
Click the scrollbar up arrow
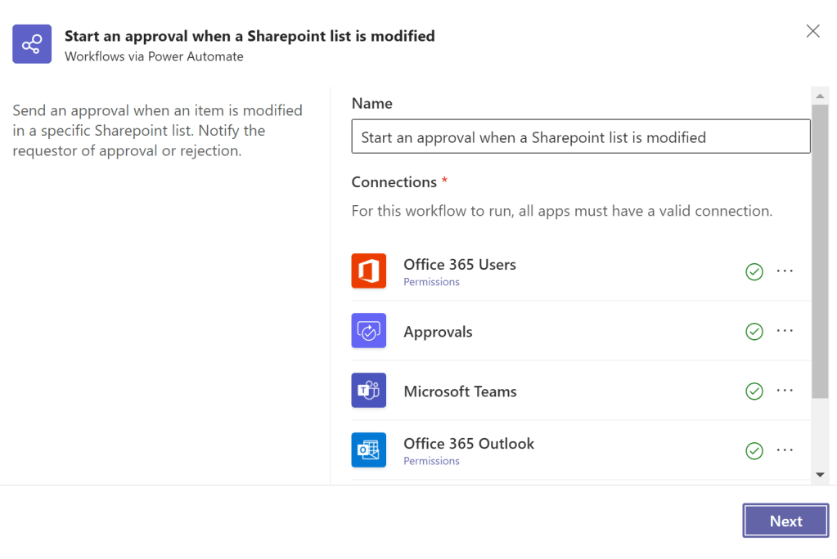pos(820,96)
